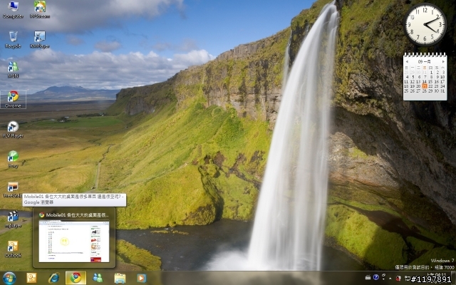
Task: Select the KMPlayer desktop shortcut
Action: [x=40, y=40]
